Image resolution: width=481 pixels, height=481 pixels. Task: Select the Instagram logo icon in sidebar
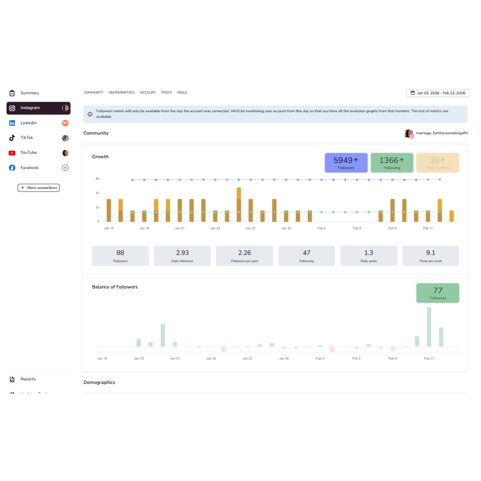[x=12, y=108]
